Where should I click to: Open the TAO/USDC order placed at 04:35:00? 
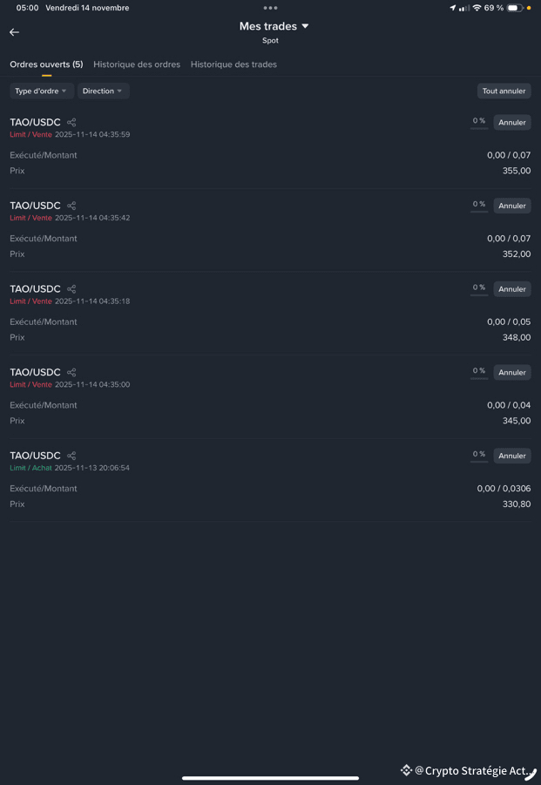click(35, 373)
